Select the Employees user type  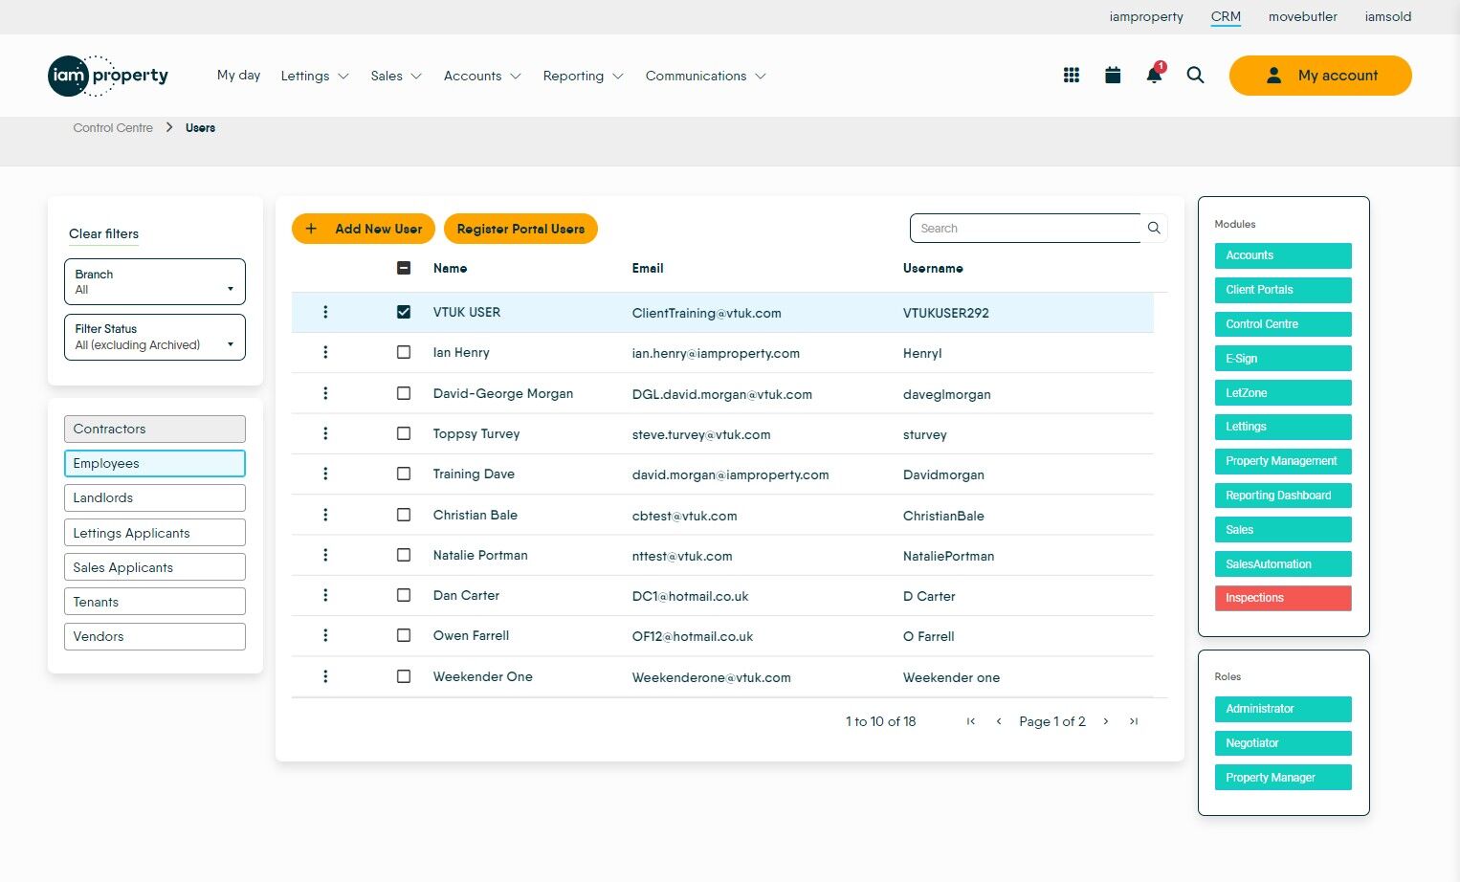point(155,463)
